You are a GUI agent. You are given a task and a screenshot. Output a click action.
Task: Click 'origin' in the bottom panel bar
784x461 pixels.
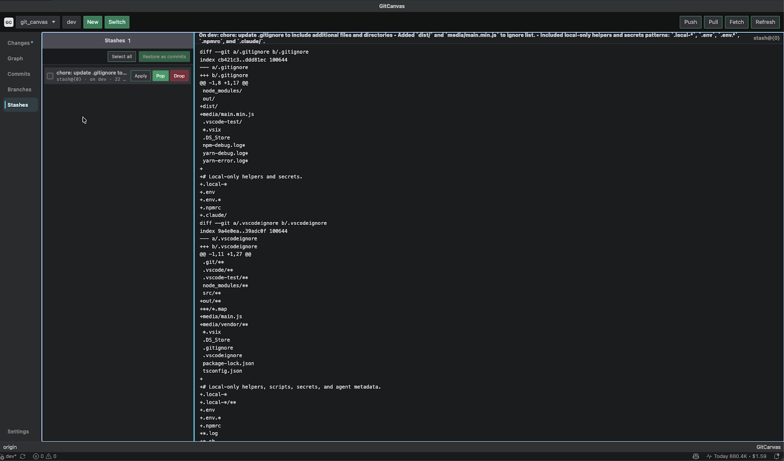click(x=10, y=447)
